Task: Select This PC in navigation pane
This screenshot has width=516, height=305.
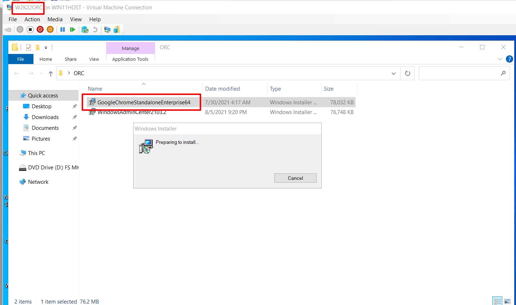Action: (x=36, y=153)
